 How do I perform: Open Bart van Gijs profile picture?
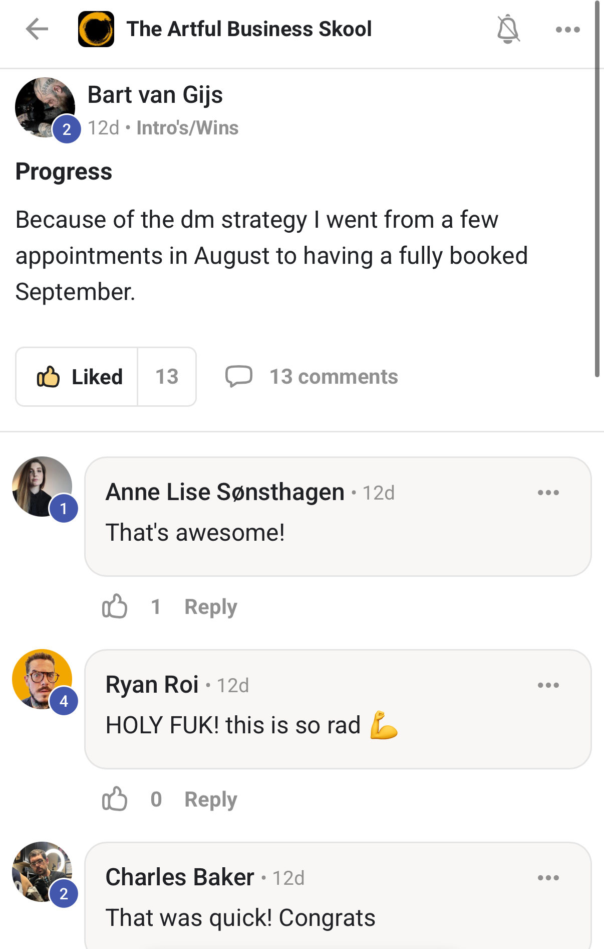(x=45, y=107)
